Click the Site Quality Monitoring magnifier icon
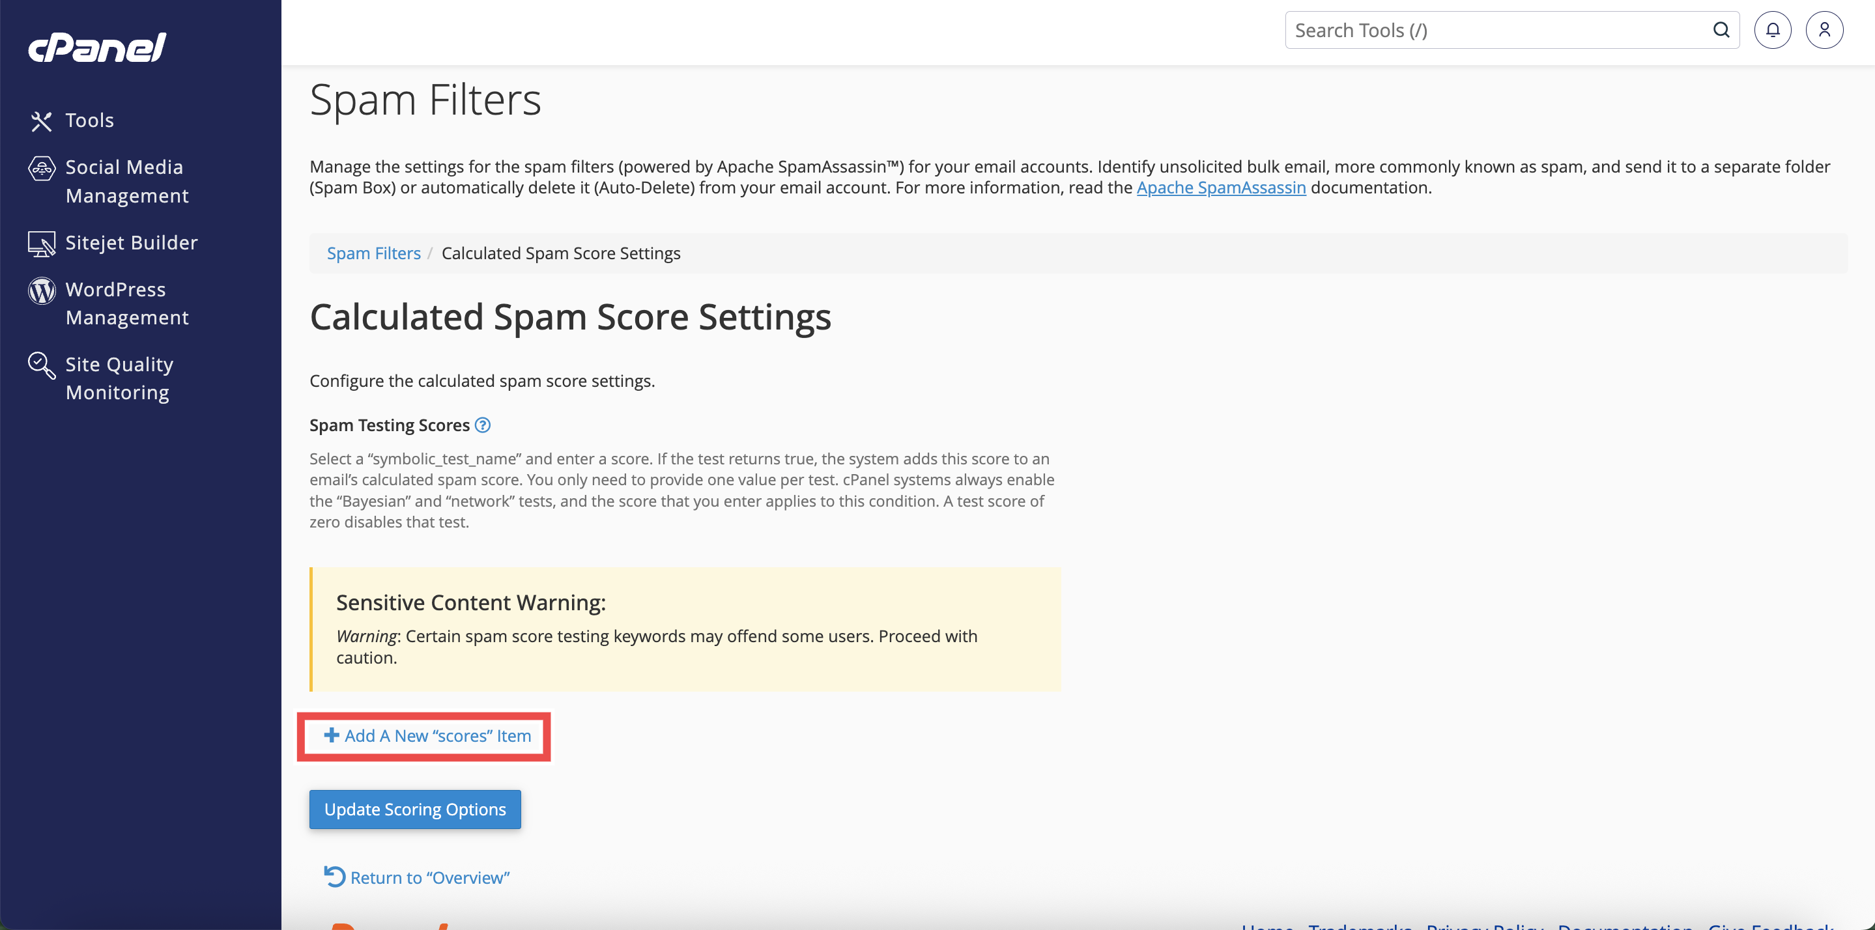The width and height of the screenshot is (1875, 930). (42, 365)
